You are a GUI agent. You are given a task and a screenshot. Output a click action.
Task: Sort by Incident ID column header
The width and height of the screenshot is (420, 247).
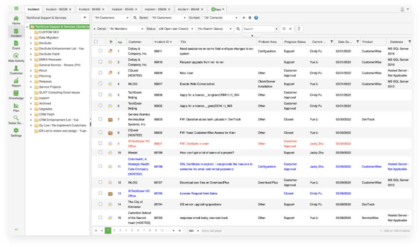point(163,42)
